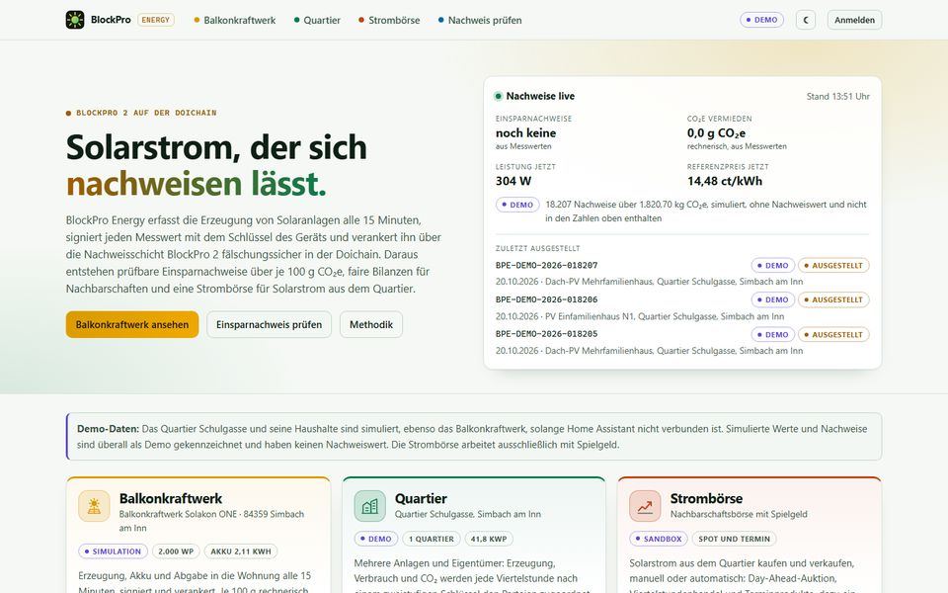Click the SPOT UND TERMIN tag
948x593 pixels.
click(734, 539)
